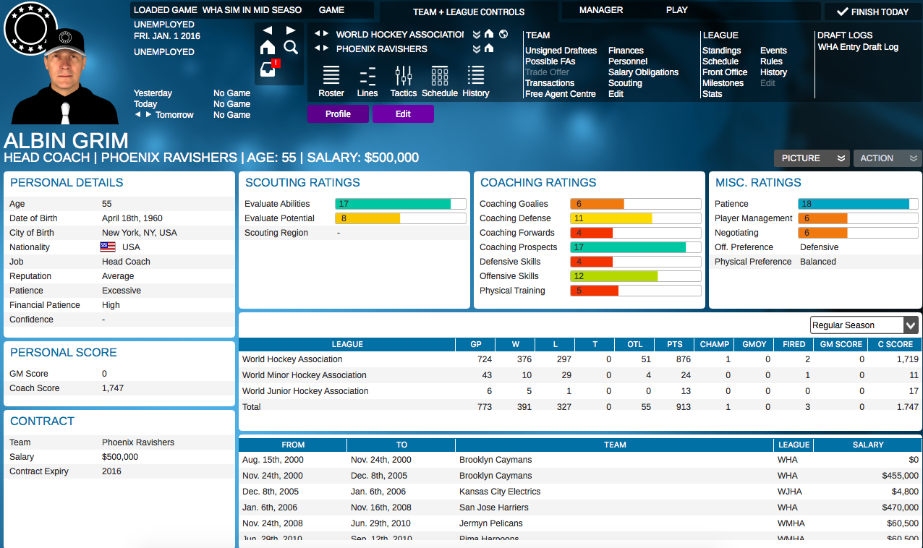The width and height of the screenshot is (923, 548).
Task: Expand the Phoenix Ravishers team dropdown
Action: tap(477, 48)
